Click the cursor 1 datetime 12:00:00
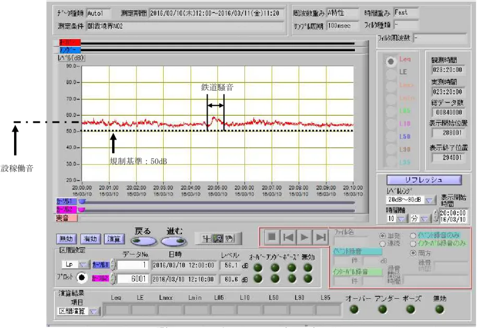 pos(183,265)
